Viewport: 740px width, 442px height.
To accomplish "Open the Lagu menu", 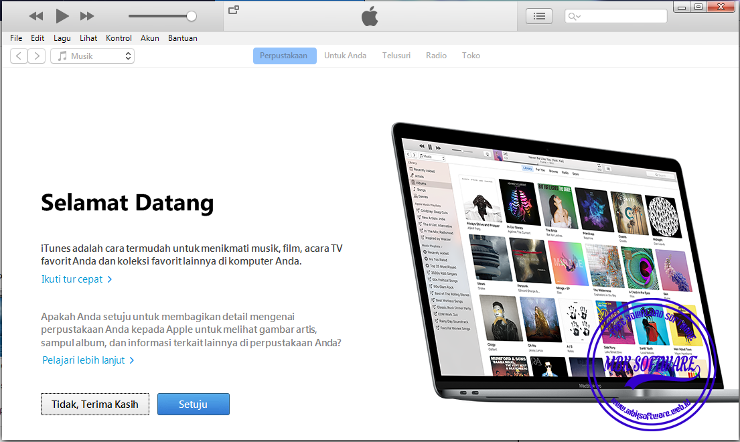I will pyautogui.click(x=62, y=38).
